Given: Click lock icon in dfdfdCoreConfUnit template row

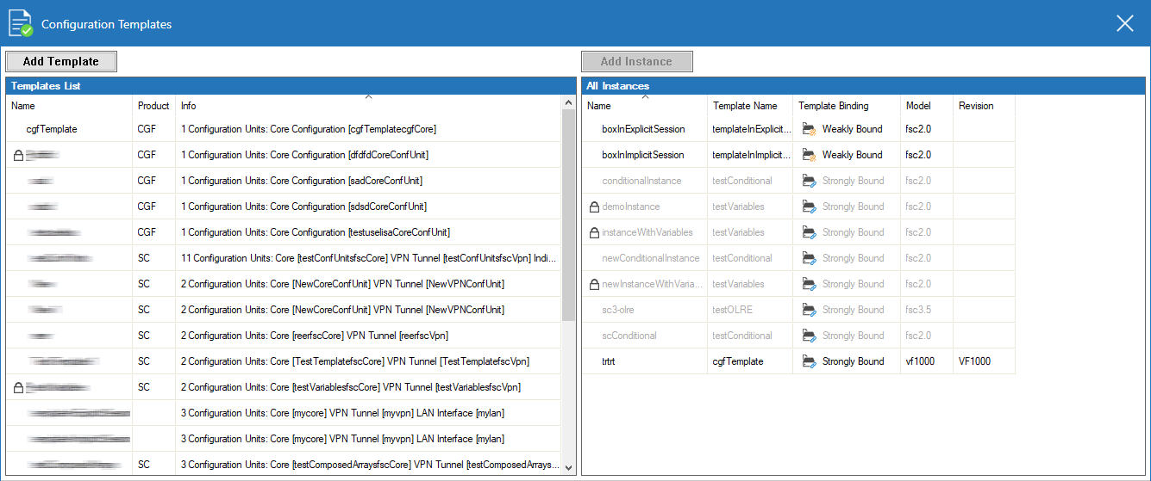Looking at the screenshot, I should point(18,155).
